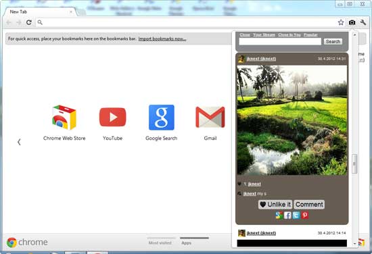Image resolution: width=372 pixels, height=254 pixels.
Task: Unlike the landscape photo
Action: (275, 205)
